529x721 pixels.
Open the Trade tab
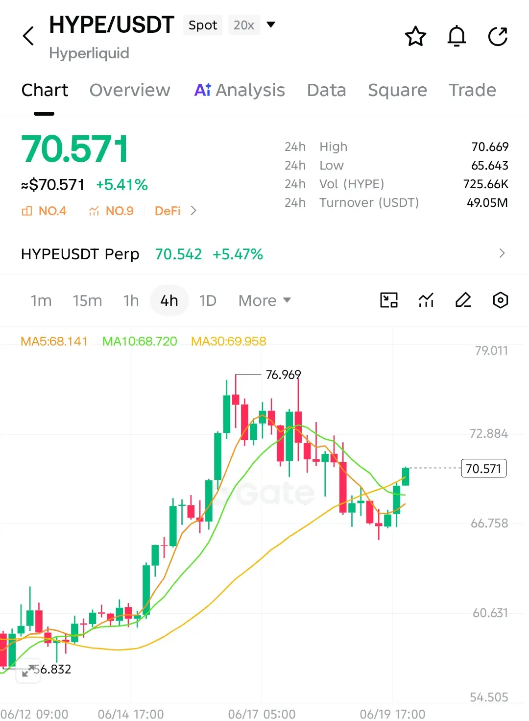(472, 90)
